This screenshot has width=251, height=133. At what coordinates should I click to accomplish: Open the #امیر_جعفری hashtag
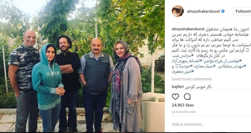(183, 72)
